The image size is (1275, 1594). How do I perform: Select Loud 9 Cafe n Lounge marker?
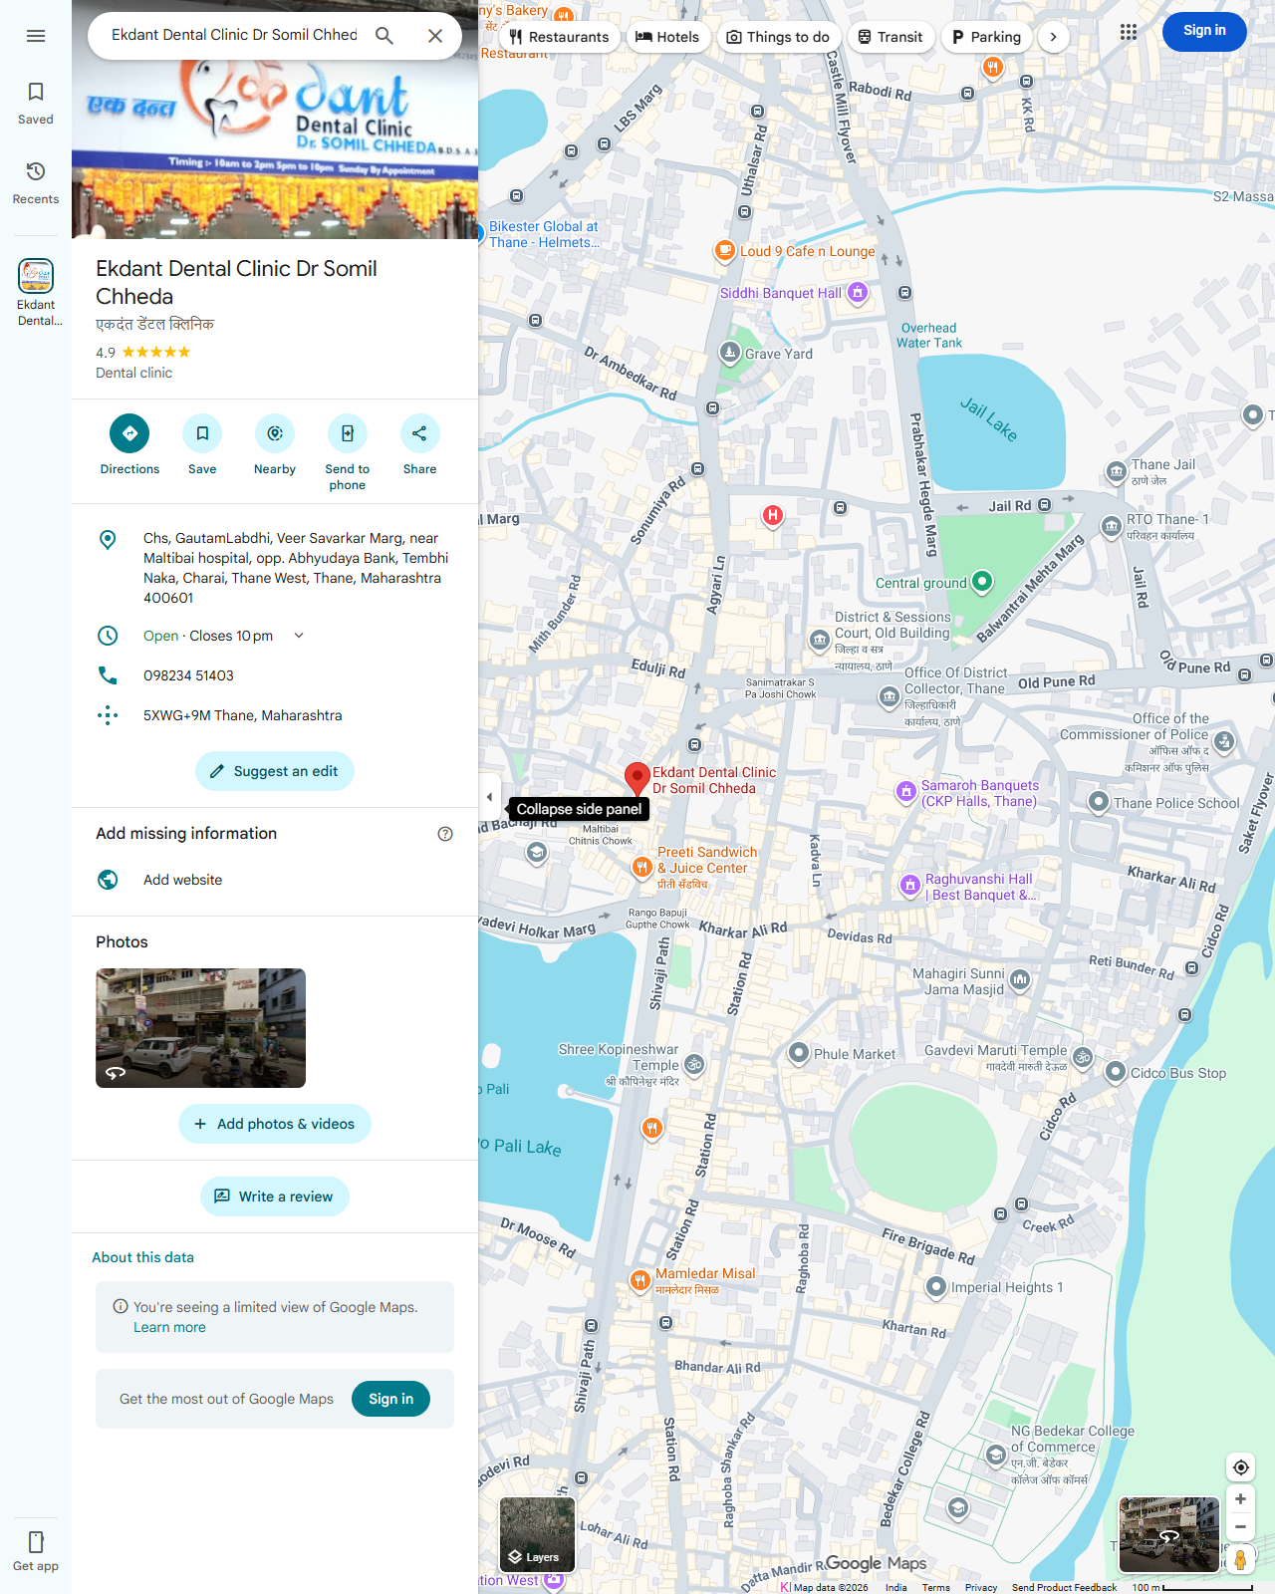pos(725,251)
